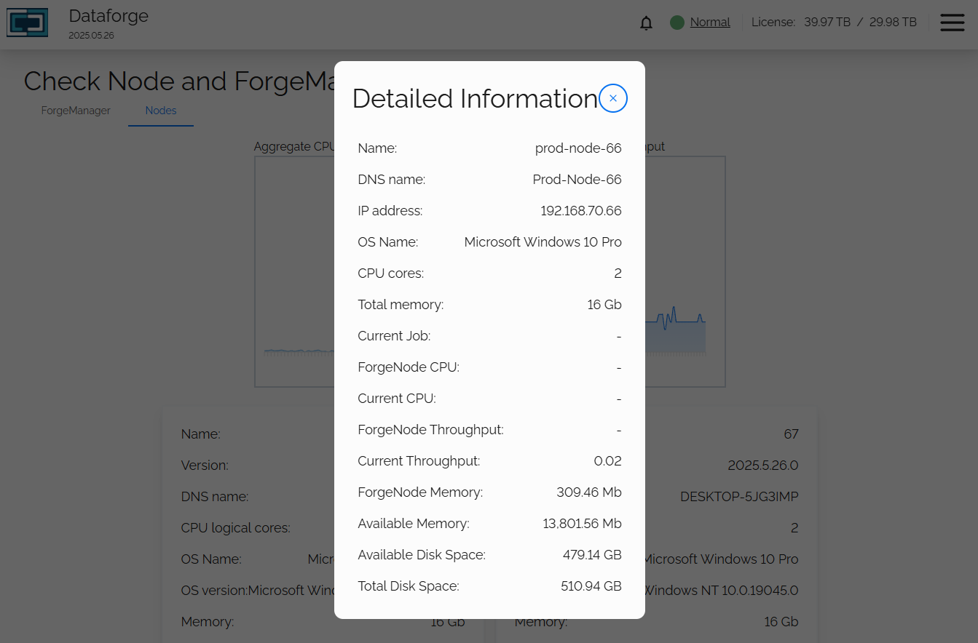Click the green status indicator dot

677,23
